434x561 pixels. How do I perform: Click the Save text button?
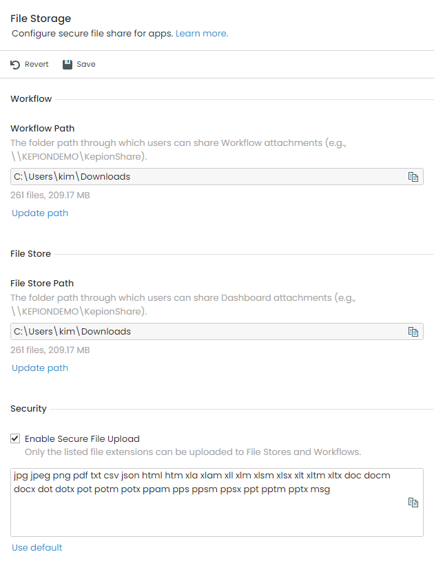(x=86, y=65)
